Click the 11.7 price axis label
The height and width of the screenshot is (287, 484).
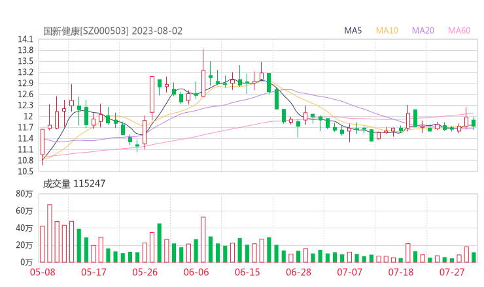coord(26,127)
